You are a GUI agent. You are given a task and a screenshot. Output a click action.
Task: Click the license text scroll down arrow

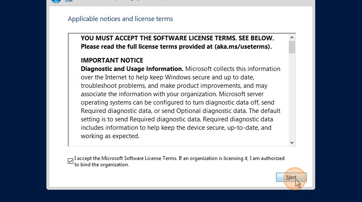(x=292, y=143)
